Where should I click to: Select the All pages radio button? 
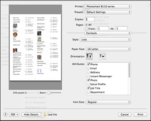click(x=86, y=25)
